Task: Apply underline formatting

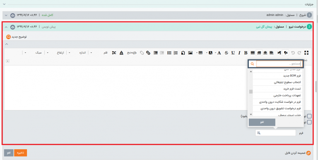Action: [233, 53]
